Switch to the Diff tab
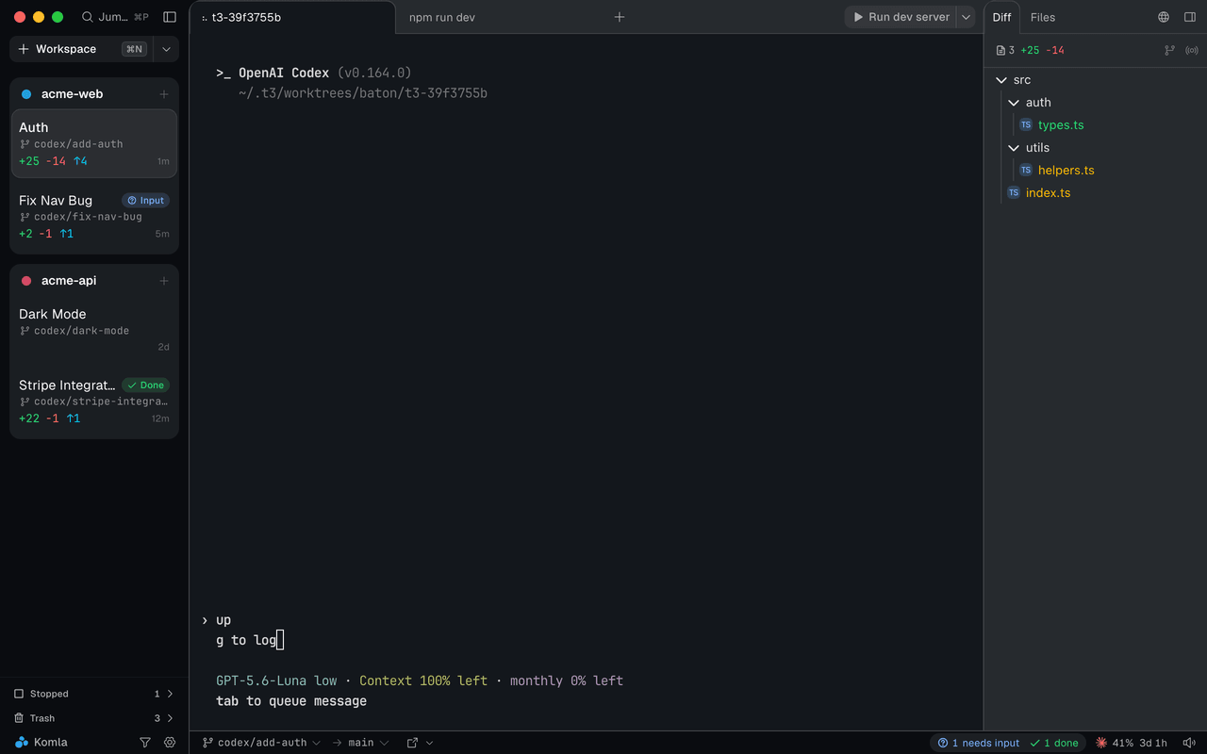The image size is (1207, 754). tap(1001, 17)
